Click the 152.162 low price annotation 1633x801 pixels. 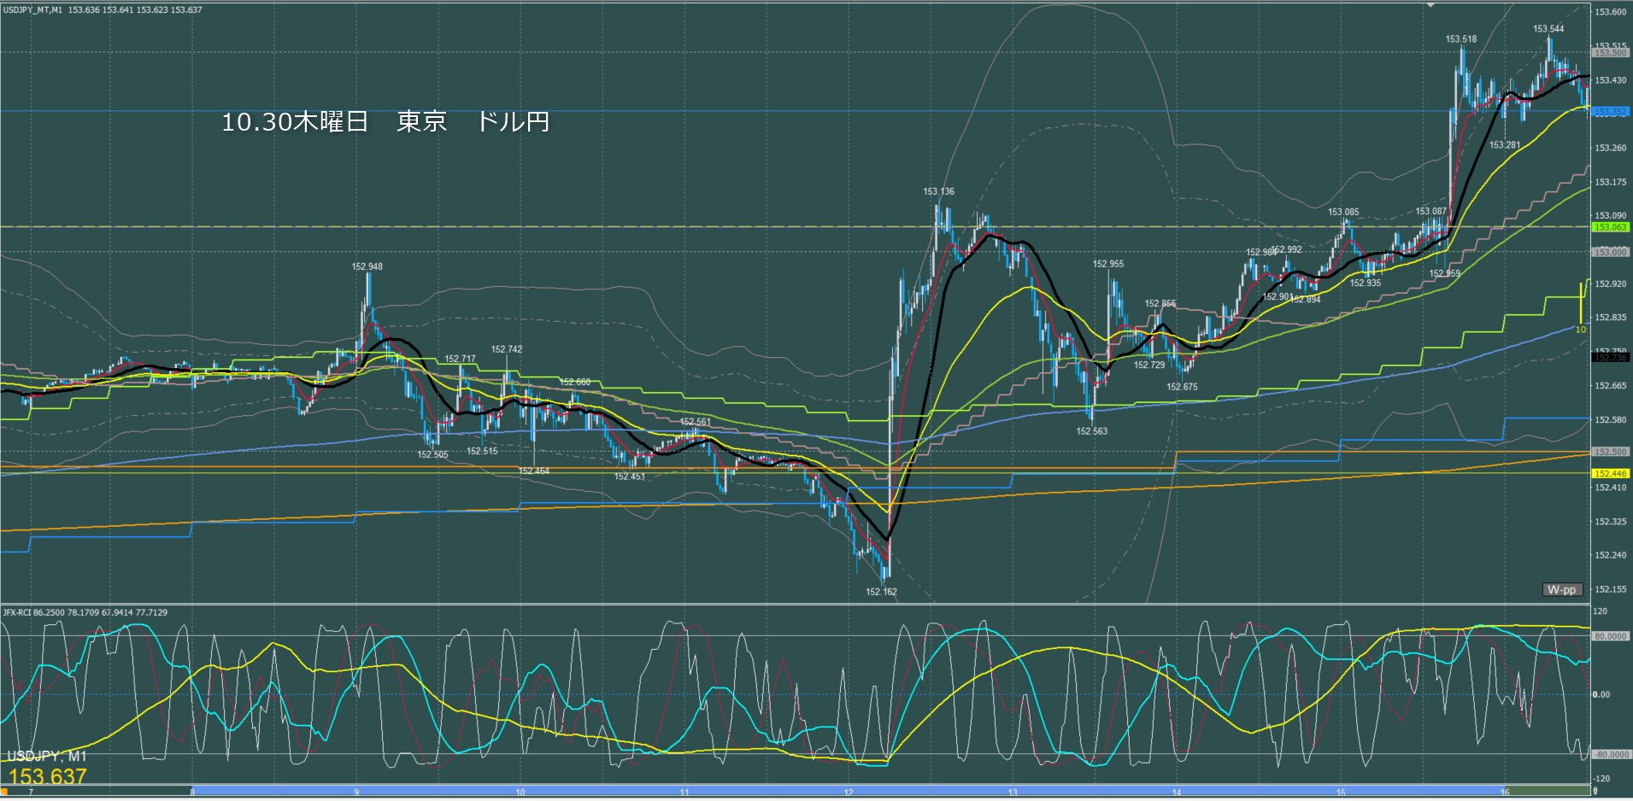tap(881, 592)
